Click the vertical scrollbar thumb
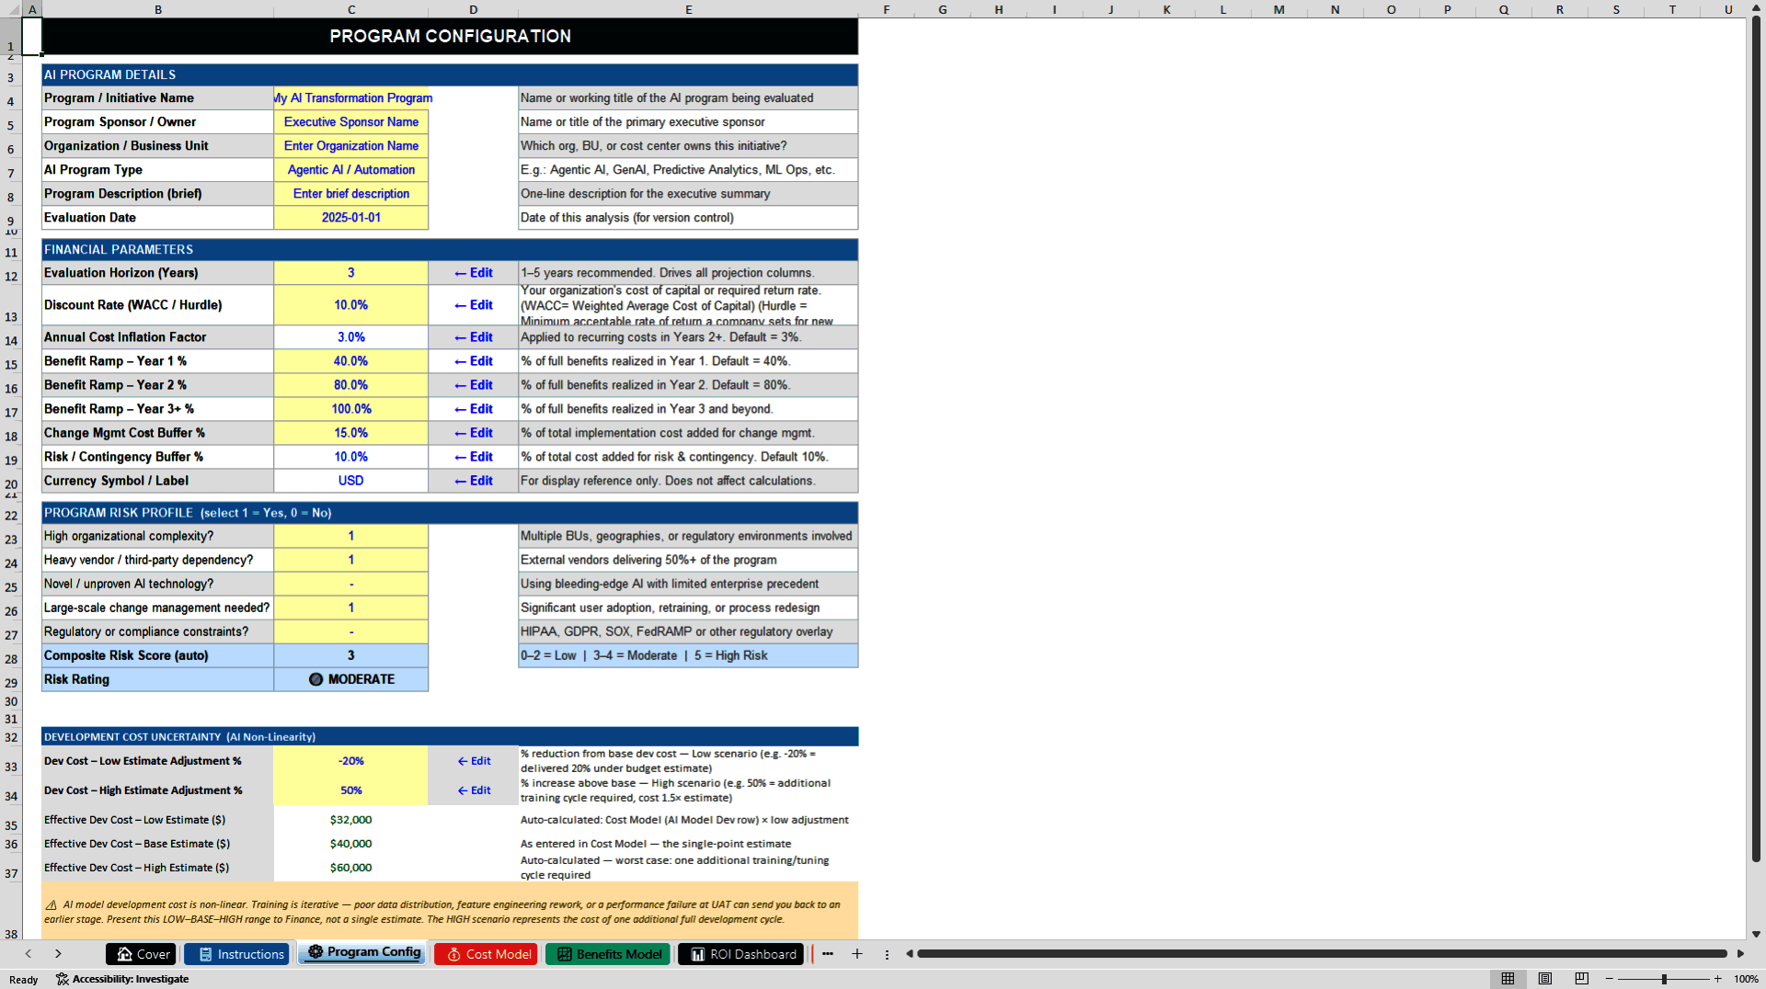The height and width of the screenshot is (989, 1766). pos(1756,439)
